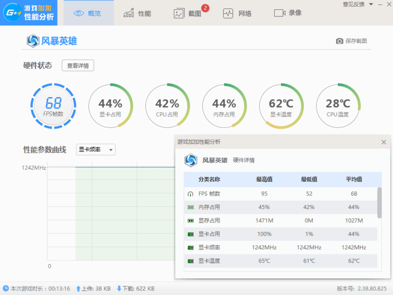Click the Heroes of the Storm game icon
This screenshot has width=393, height=295.
click(33, 41)
